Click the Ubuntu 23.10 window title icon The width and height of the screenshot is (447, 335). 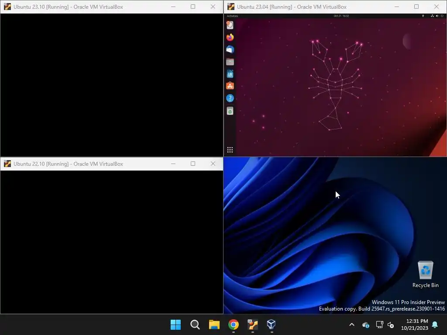(7, 7)
